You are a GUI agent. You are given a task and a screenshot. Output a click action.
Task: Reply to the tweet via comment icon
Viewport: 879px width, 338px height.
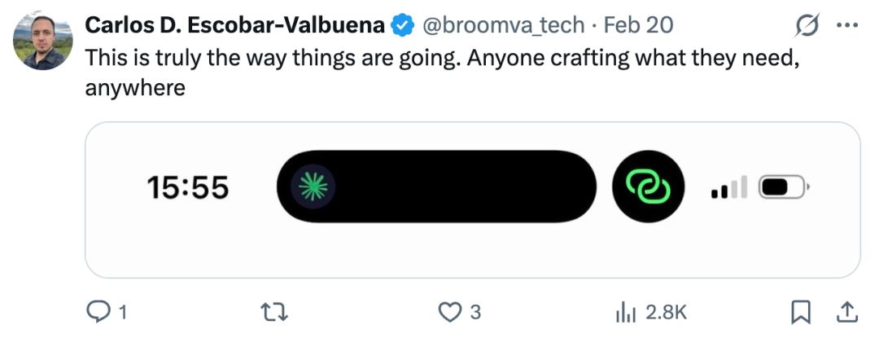[98, 311]
